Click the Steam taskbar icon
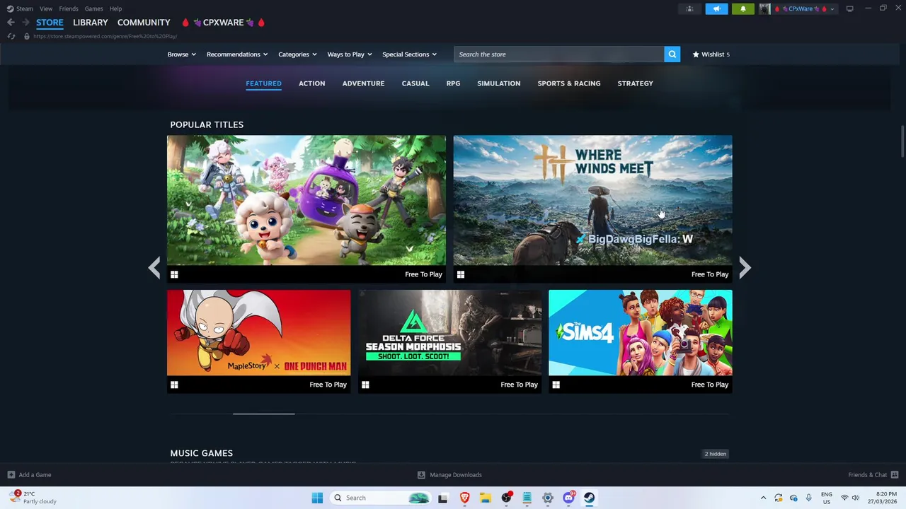 589,498
